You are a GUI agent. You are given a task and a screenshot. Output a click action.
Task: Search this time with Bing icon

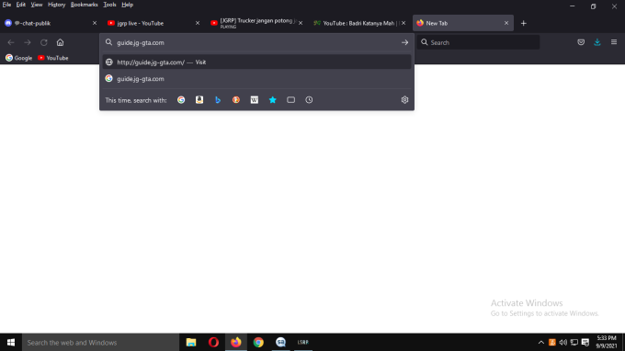[x=218, y=100]
